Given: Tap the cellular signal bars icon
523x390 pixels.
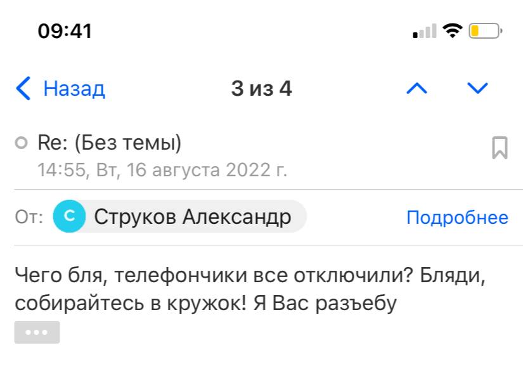Looking at the screenshot, I should tap(424, 31).
